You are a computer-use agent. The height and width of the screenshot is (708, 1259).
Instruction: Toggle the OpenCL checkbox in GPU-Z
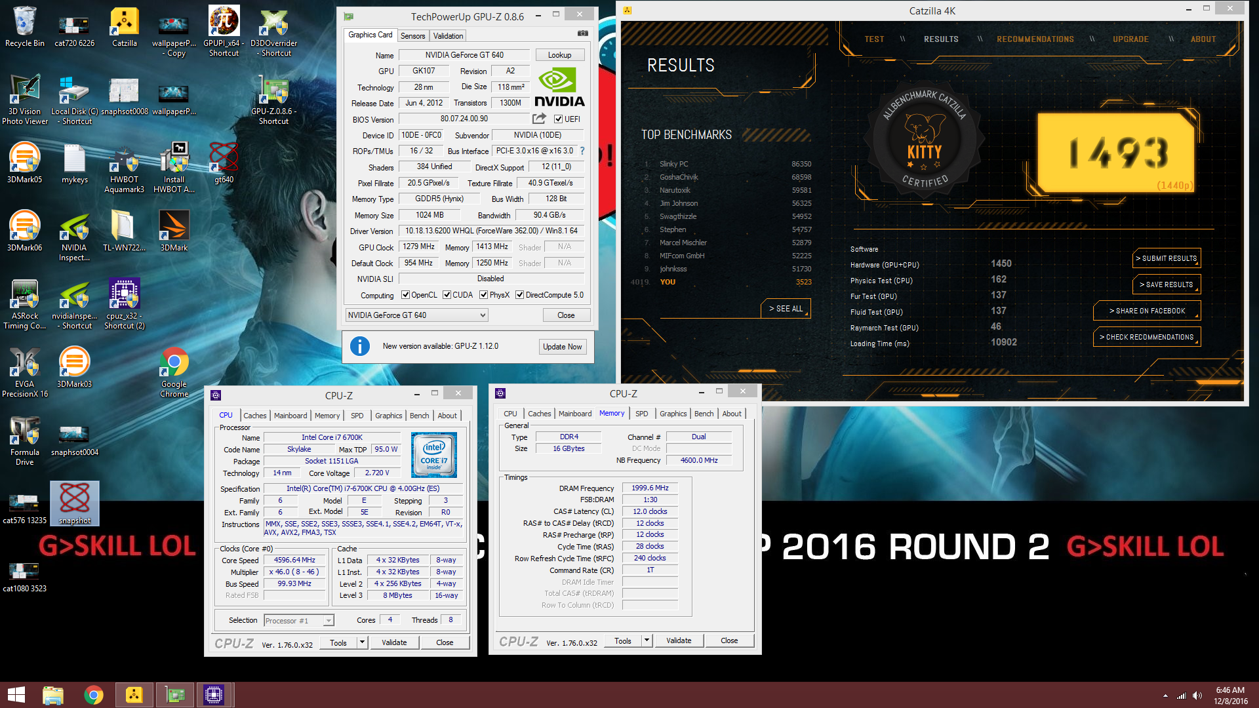tap(405, 295)
